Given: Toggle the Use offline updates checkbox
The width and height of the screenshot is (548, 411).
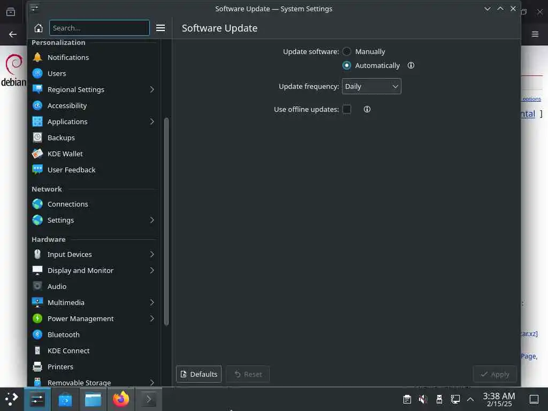Looking at the screenshot, I should (x=347, y=109).
